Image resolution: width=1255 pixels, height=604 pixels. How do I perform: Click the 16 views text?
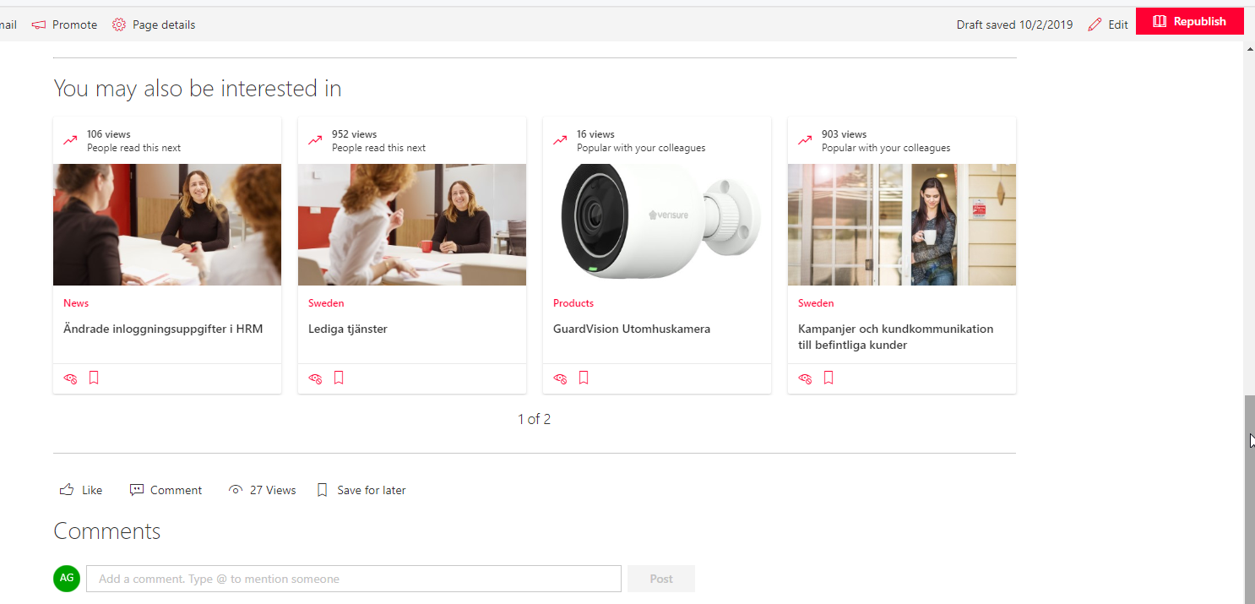[x=595, y=134]
